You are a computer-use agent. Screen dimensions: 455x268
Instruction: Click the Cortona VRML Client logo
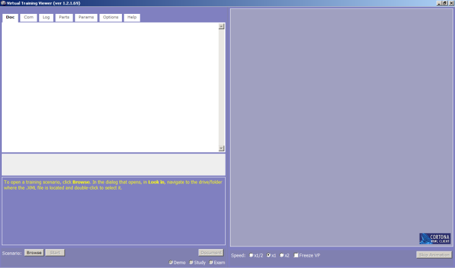coord(435,238)
